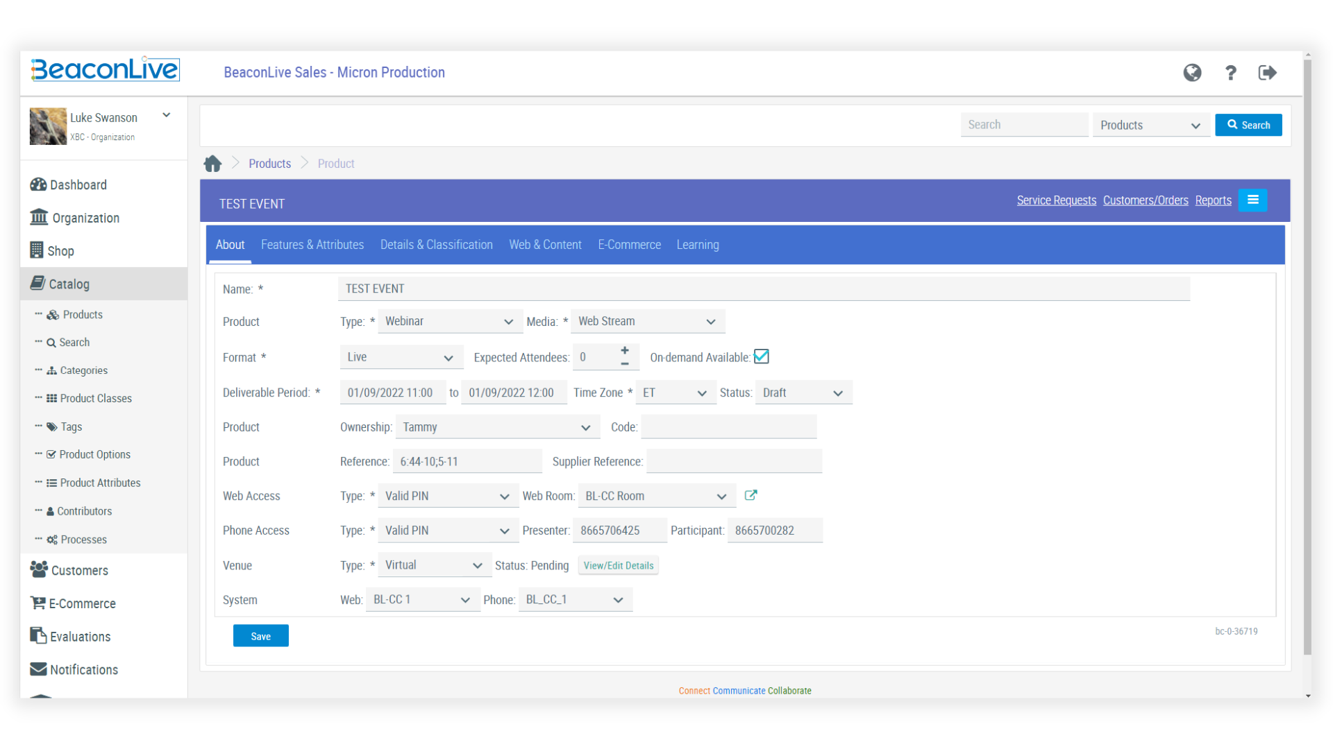The height and width of the screenshot is (749, 1333).
Task: Click the Product Classes grid icon
Action: (x=51, y=399)
